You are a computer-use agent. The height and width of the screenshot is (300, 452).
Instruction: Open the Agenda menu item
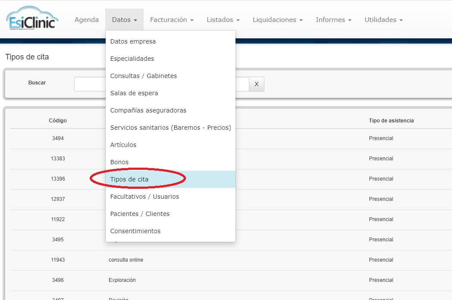point(87,19)
